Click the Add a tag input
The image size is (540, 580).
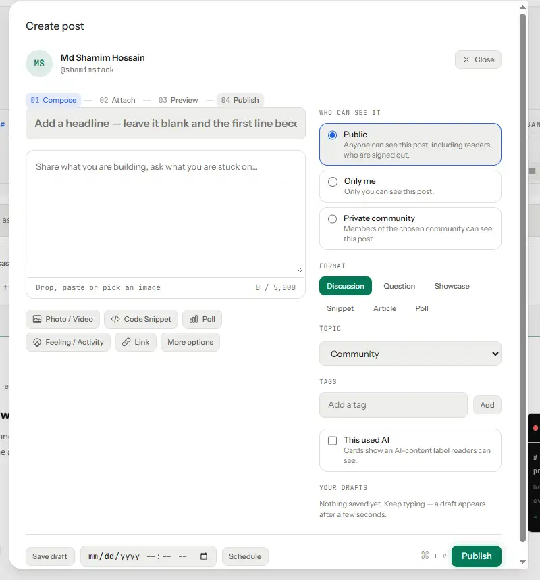point(394,405)
